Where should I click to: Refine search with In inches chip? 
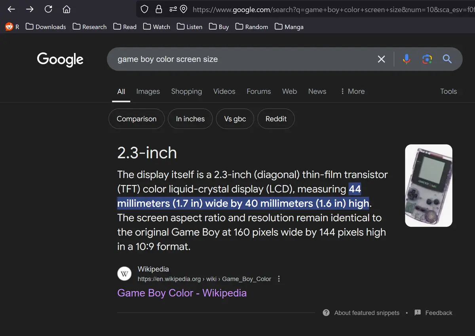(190, 119)
